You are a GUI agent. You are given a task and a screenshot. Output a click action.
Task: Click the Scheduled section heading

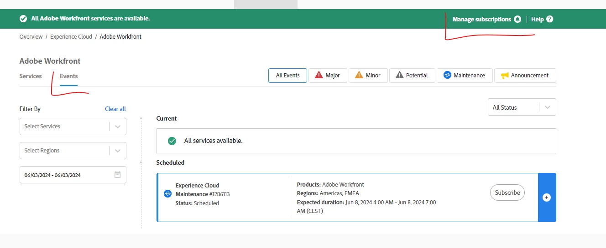point(170,162)
